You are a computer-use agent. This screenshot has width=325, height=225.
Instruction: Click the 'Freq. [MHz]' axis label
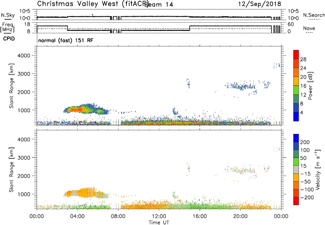coord(8,28)
